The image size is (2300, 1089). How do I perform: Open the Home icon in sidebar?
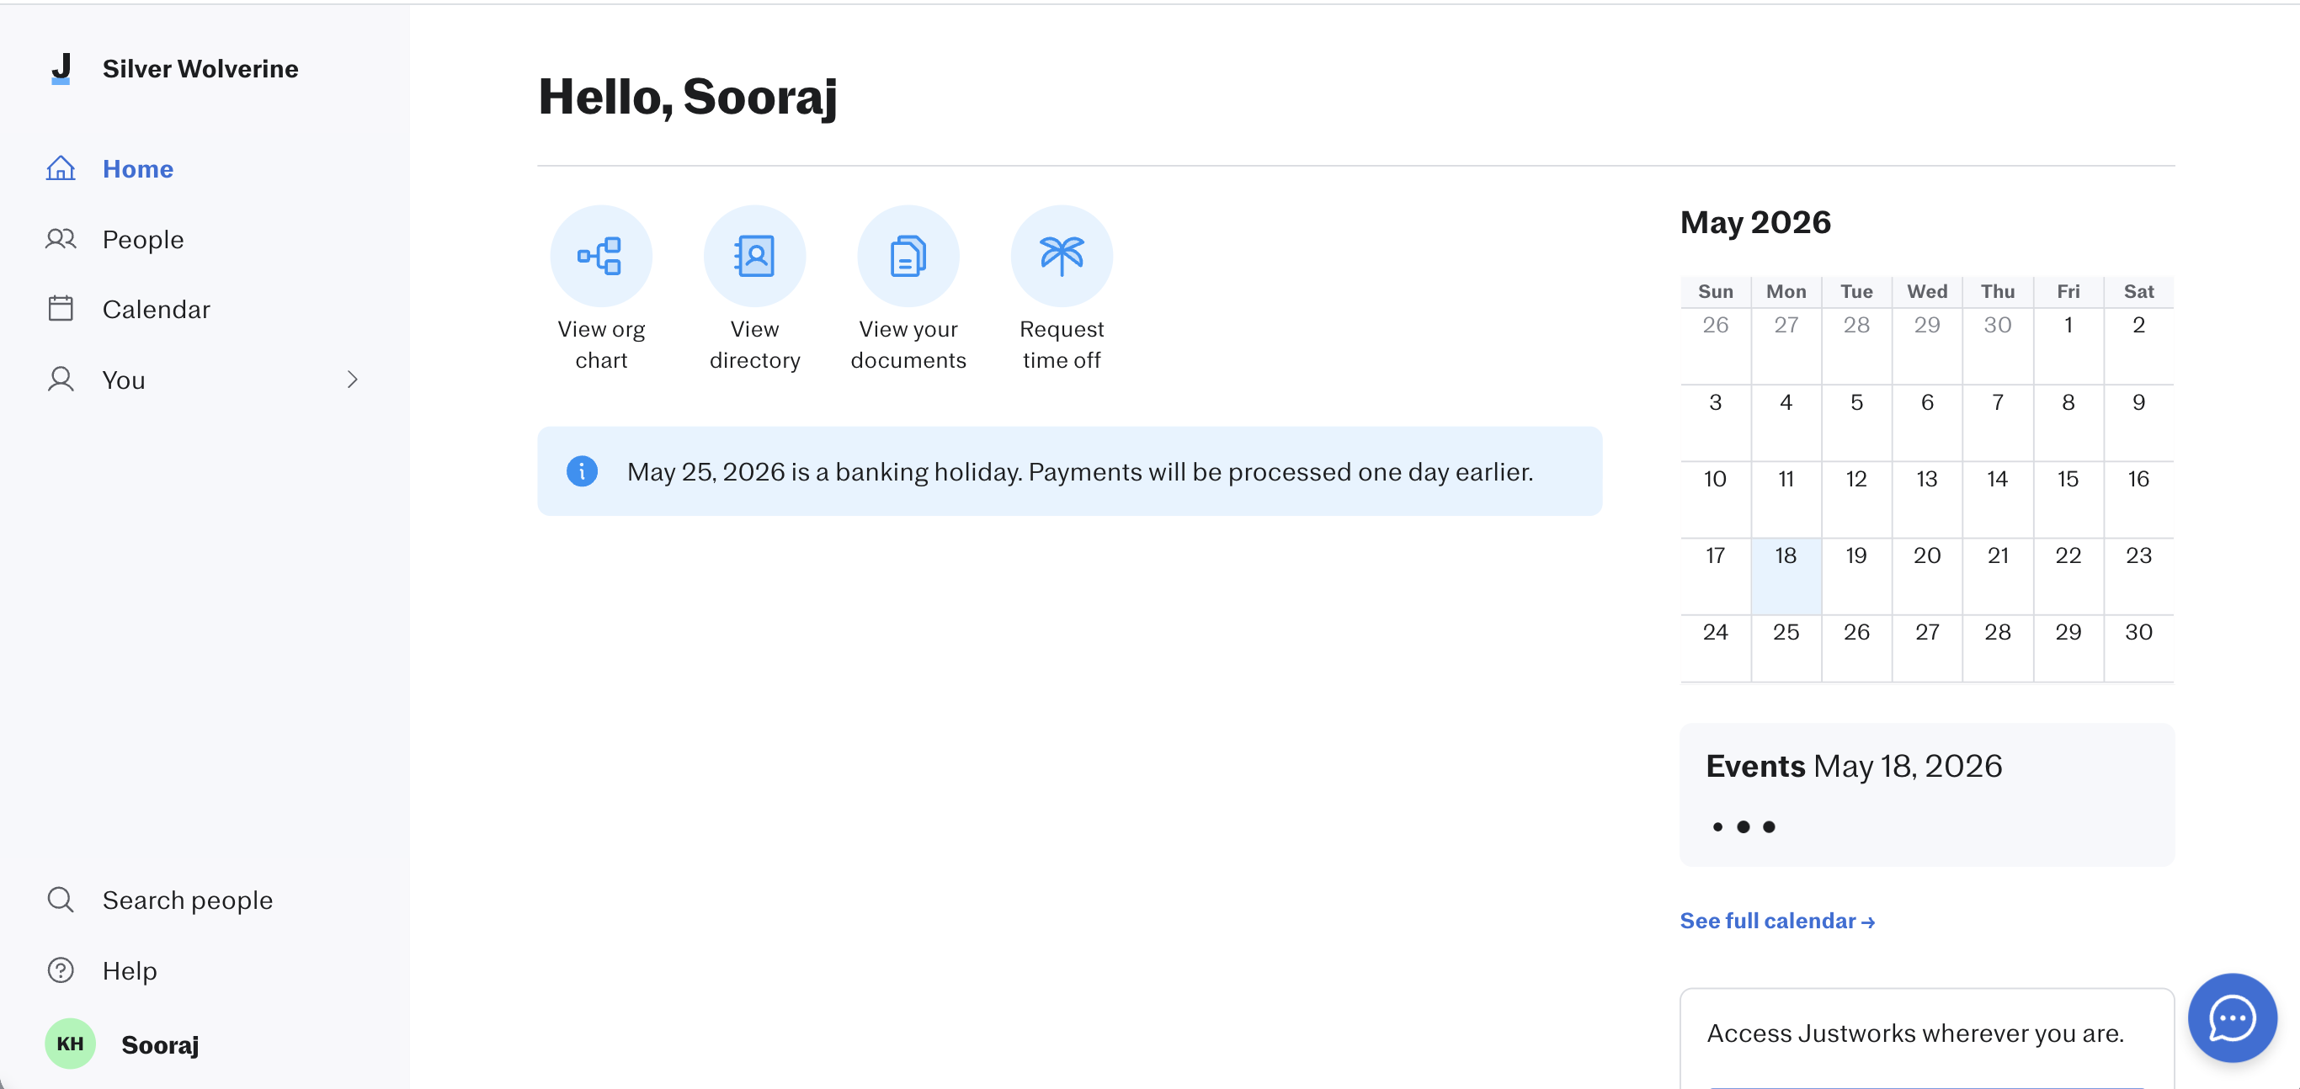click(x=61, y=168)
